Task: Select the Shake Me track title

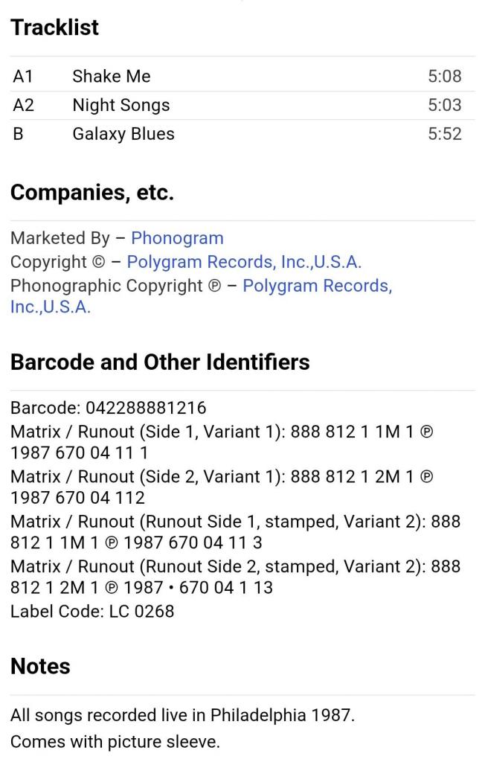Action: pyautogui.click(x=111, y=76)
